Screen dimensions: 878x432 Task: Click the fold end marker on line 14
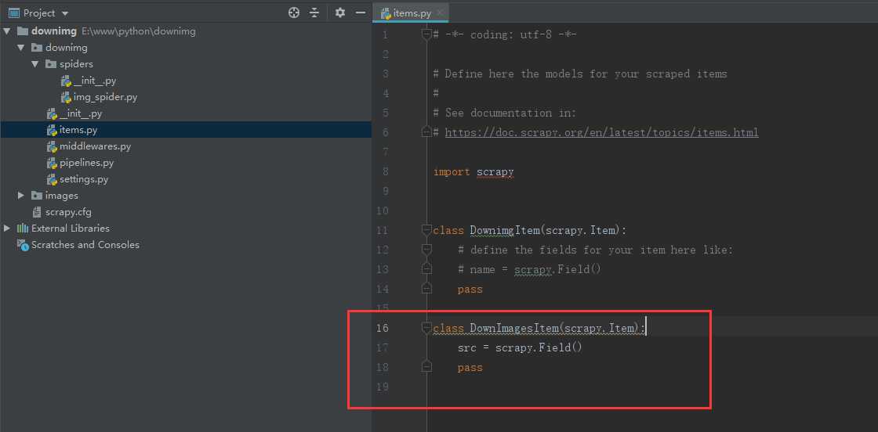click(x=426, y=288)
